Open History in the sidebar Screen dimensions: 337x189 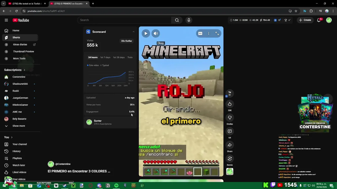tap(20, 151)
